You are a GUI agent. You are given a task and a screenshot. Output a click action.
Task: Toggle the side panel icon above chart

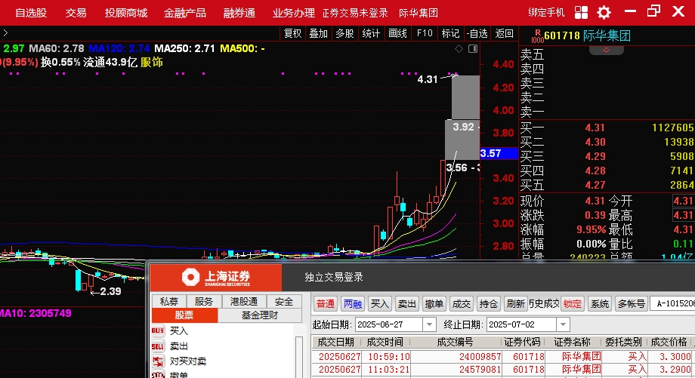[473, 49]
